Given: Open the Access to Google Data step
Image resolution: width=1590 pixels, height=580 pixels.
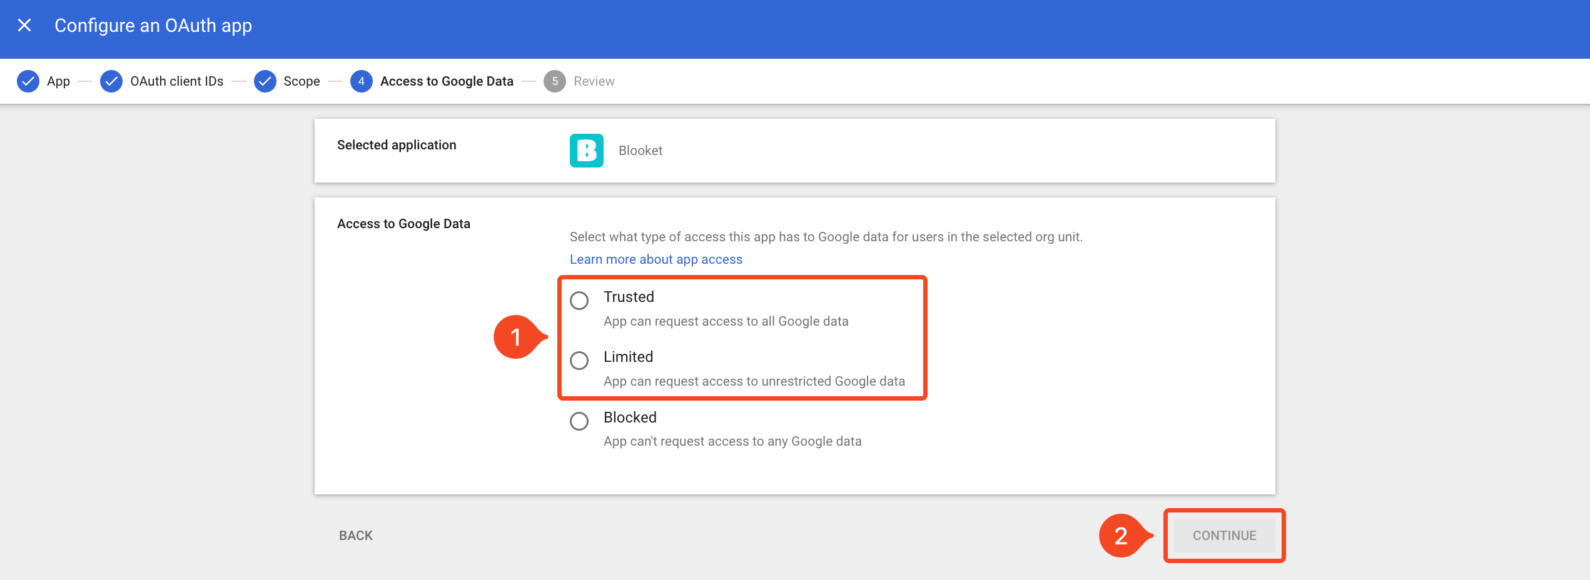Looking at the screenshot, I should point(447,81).
